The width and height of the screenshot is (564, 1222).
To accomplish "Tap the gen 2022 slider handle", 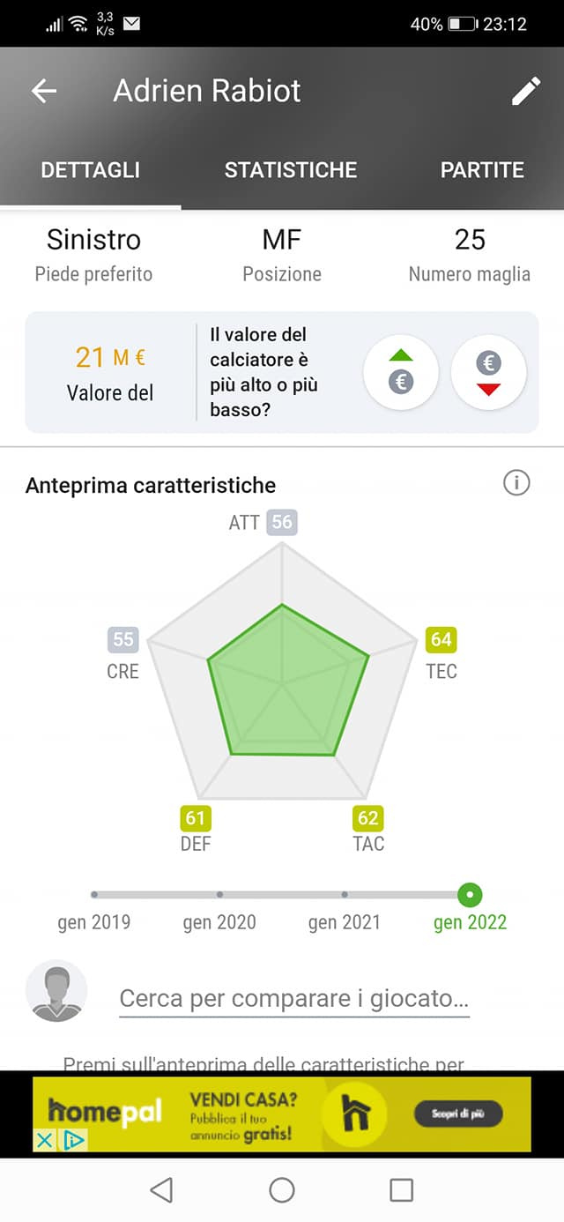I will point(471,895).
